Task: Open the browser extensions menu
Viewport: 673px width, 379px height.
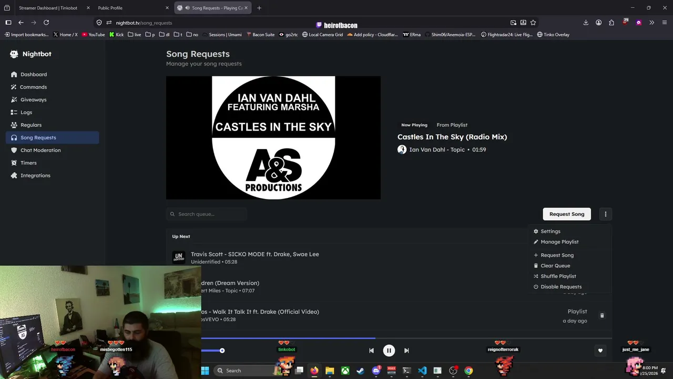Action: click(611, 23)
